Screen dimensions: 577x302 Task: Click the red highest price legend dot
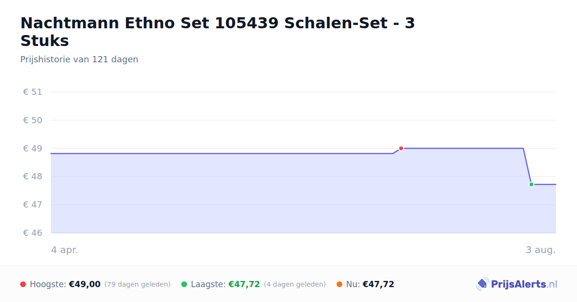(23, 284)
